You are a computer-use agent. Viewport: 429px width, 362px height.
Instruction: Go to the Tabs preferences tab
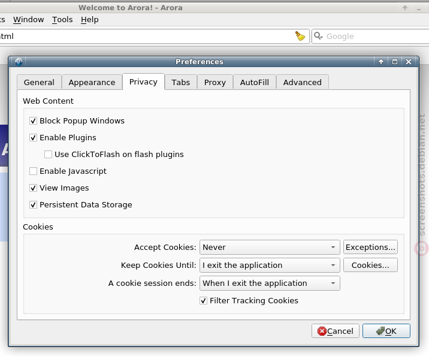(181, 82)
